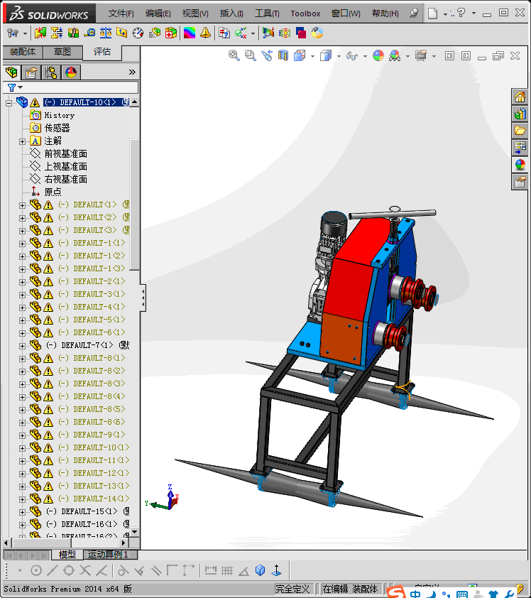Open Compare Documents icon
Viewport: 531px width, 598px height.
224,33
